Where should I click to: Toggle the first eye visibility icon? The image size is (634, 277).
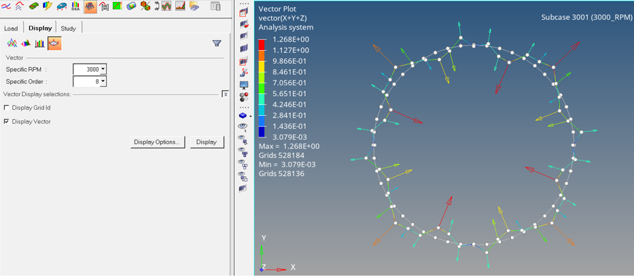click(243, 127)
